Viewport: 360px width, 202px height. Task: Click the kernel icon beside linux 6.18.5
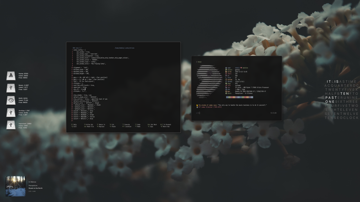tap(226, 82)
